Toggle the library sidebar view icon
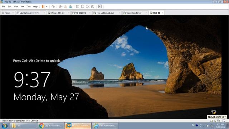 78,6
